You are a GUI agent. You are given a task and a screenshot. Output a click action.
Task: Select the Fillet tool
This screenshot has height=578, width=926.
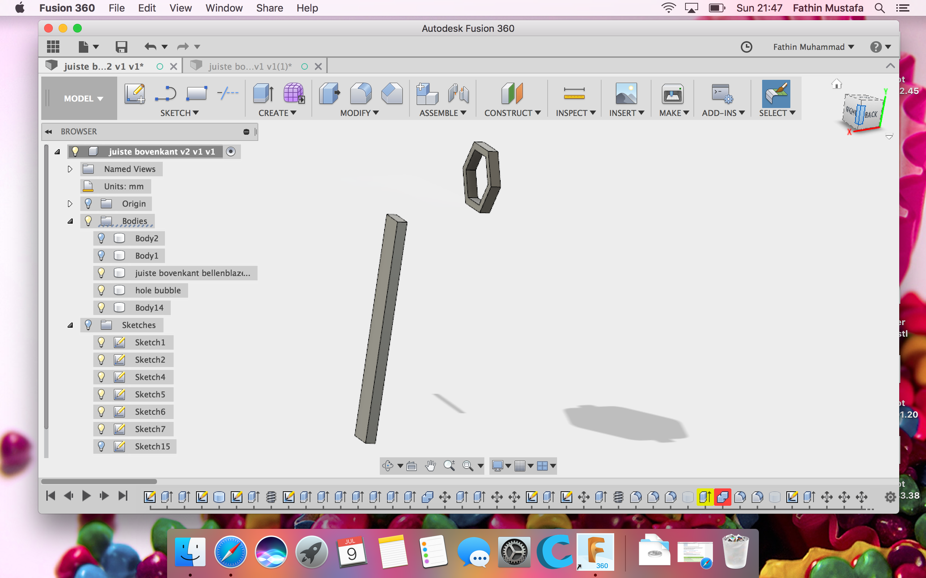click(360, 93)
